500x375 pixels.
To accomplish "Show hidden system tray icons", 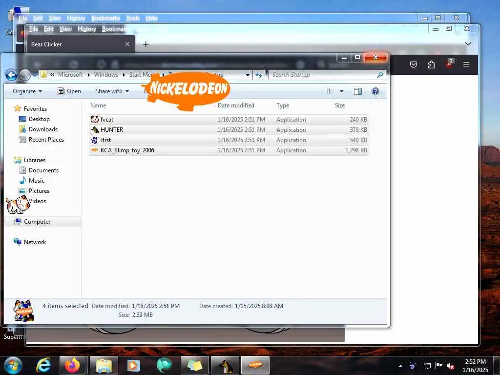I will [x=400, y=366].
